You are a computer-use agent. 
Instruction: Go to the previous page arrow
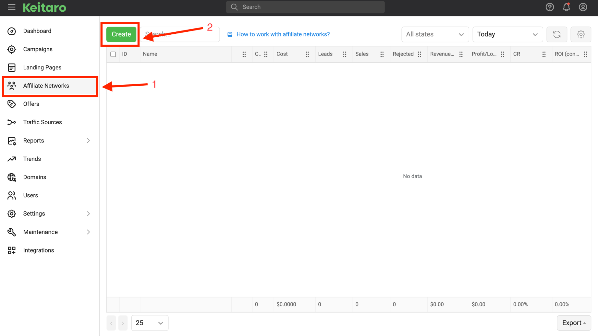click(111, 323)
